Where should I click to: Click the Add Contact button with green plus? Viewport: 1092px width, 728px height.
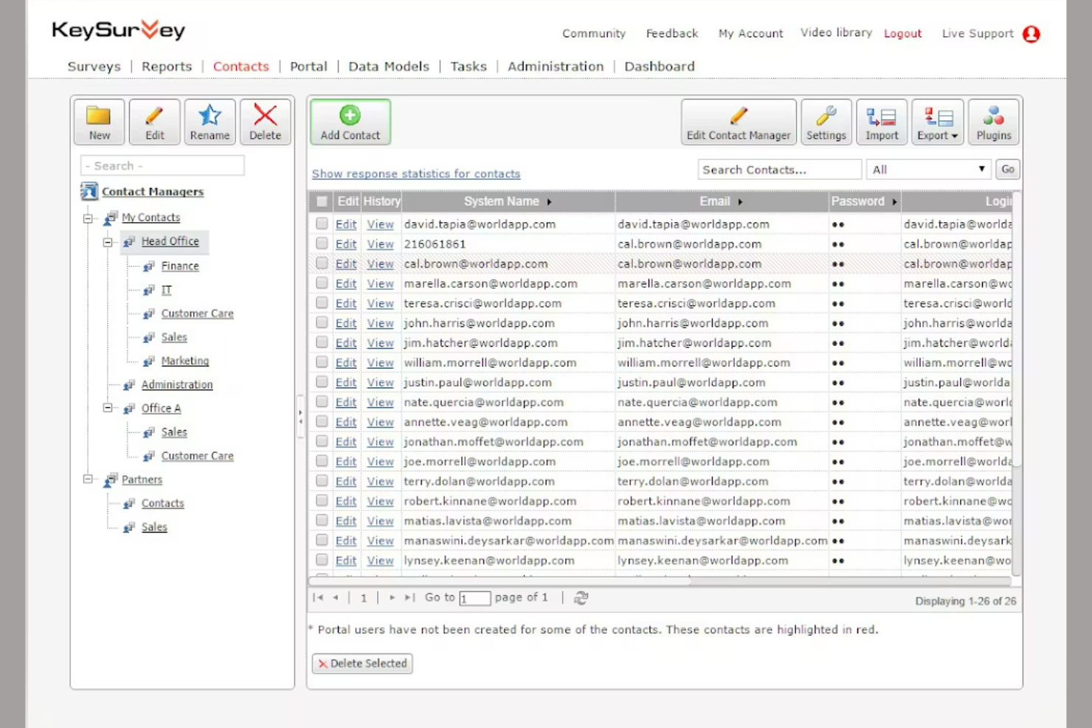(x=350, y=122)
